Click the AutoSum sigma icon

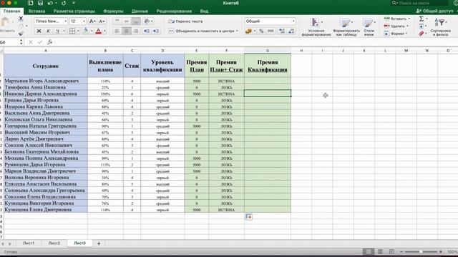click(x=422, y=19)
